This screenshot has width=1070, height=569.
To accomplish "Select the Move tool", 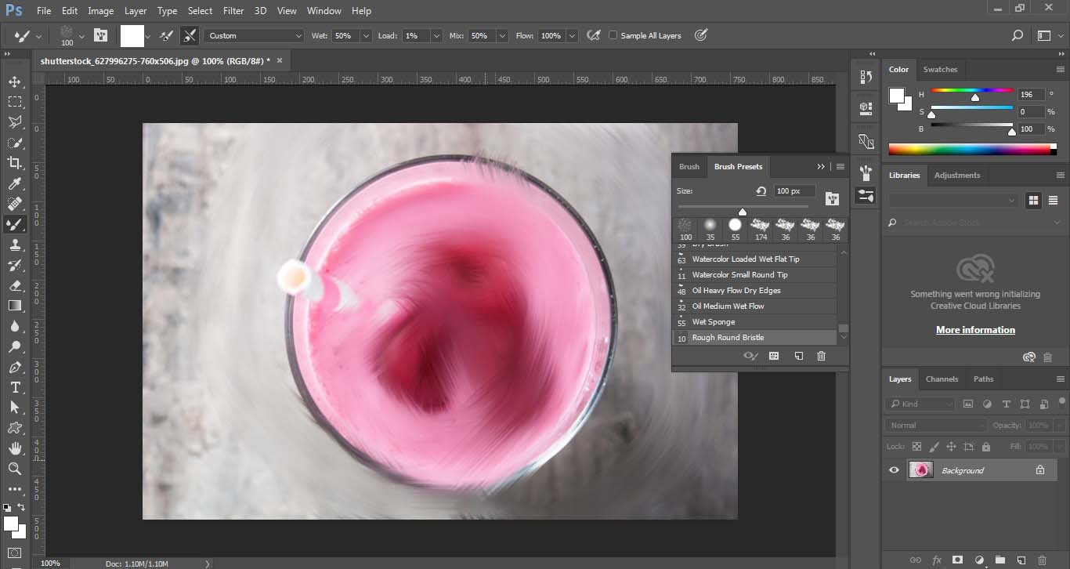I will [x=14, y=82].
